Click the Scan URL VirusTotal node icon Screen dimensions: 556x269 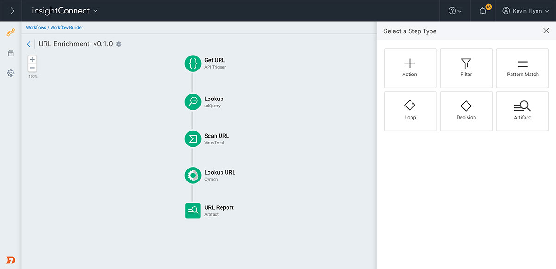pos(193,139)
